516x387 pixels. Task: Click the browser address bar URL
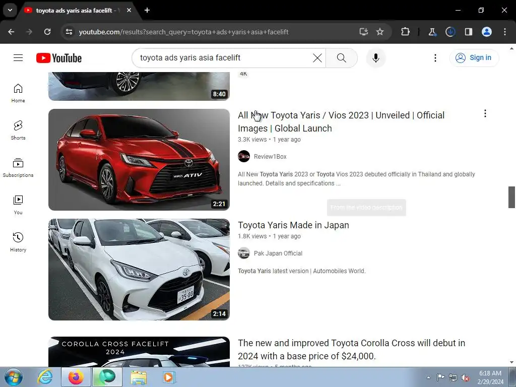pyautogui.click(x=183, y=32)
